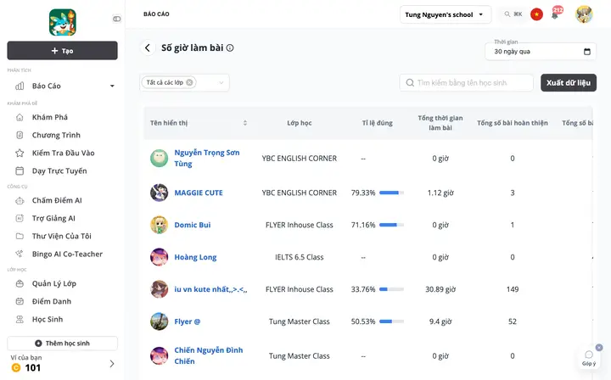The height and width of the screenshot is (380, 611).
Task: Click the Trợ Giảng AI icon
Action: [x=20, y=219]
